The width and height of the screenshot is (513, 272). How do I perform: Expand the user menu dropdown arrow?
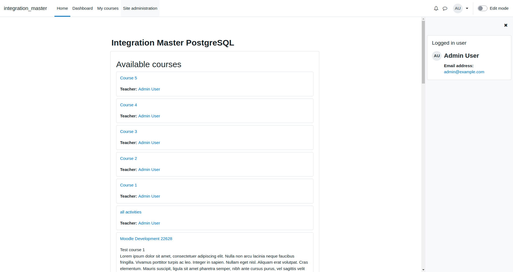coord(467,8)
